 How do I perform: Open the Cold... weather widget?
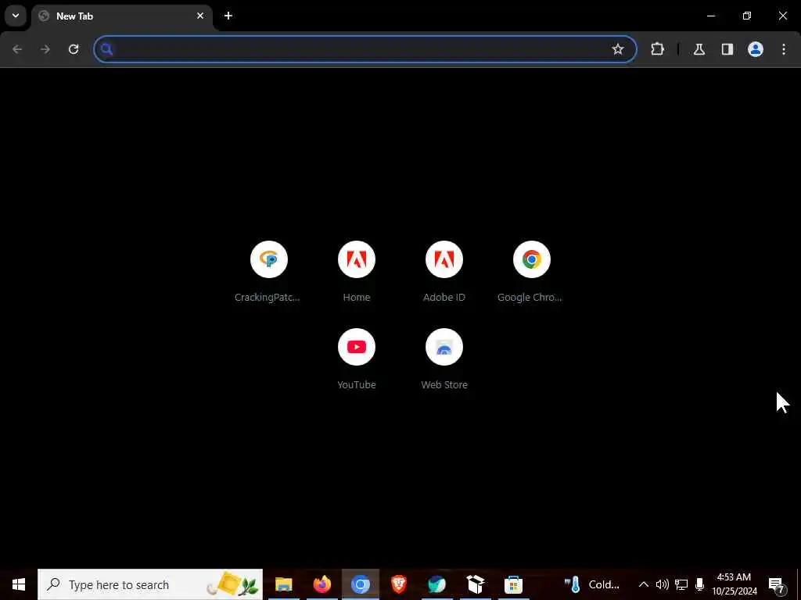592,584
